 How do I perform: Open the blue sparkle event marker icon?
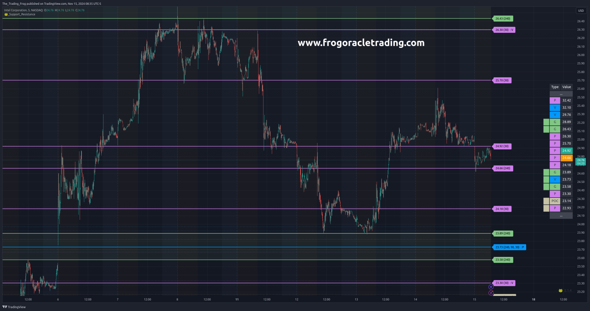pos(491,287)
